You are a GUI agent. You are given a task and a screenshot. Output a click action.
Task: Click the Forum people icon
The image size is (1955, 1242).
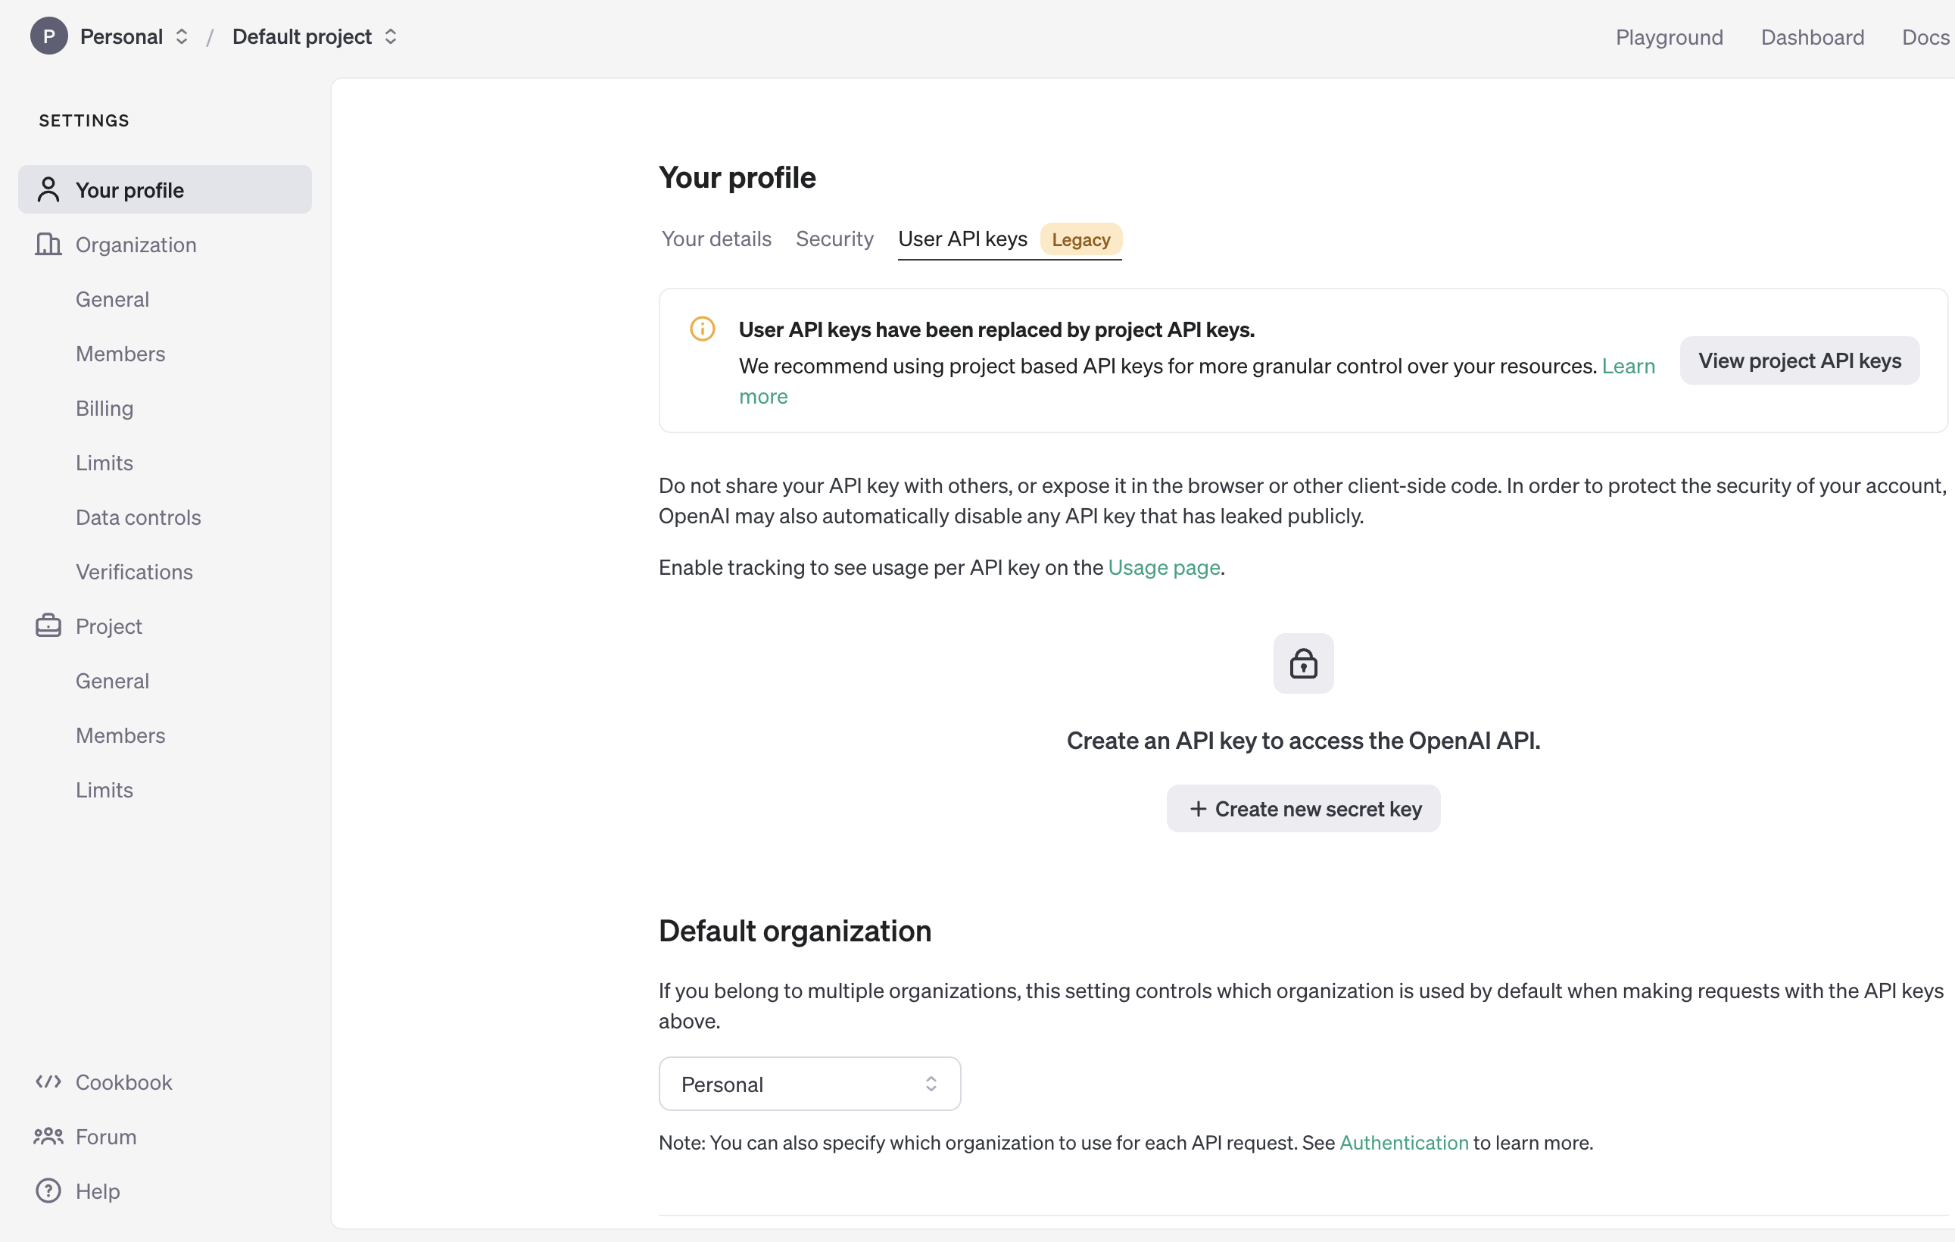pos(48,1135)
